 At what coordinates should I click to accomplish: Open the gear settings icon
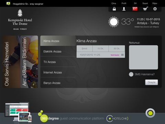(x=155, y=9)
